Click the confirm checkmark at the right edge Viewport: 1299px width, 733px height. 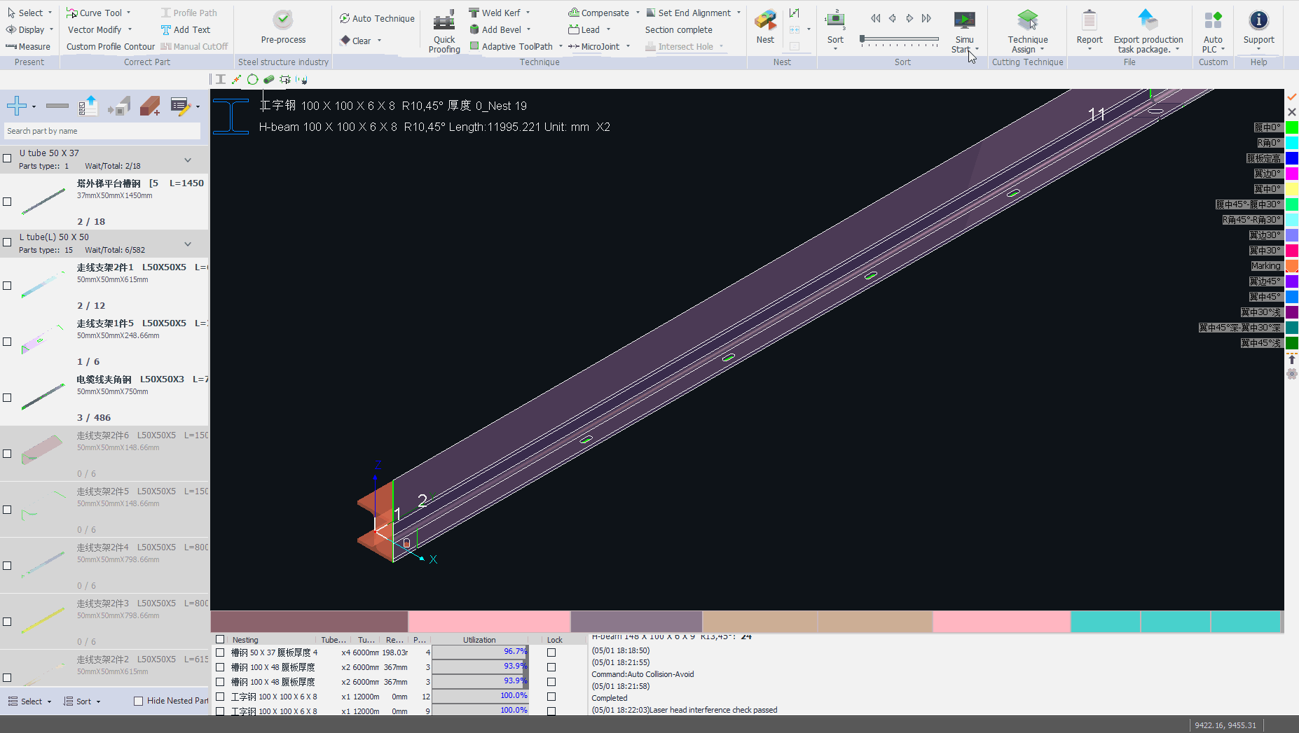[1292, 97]
